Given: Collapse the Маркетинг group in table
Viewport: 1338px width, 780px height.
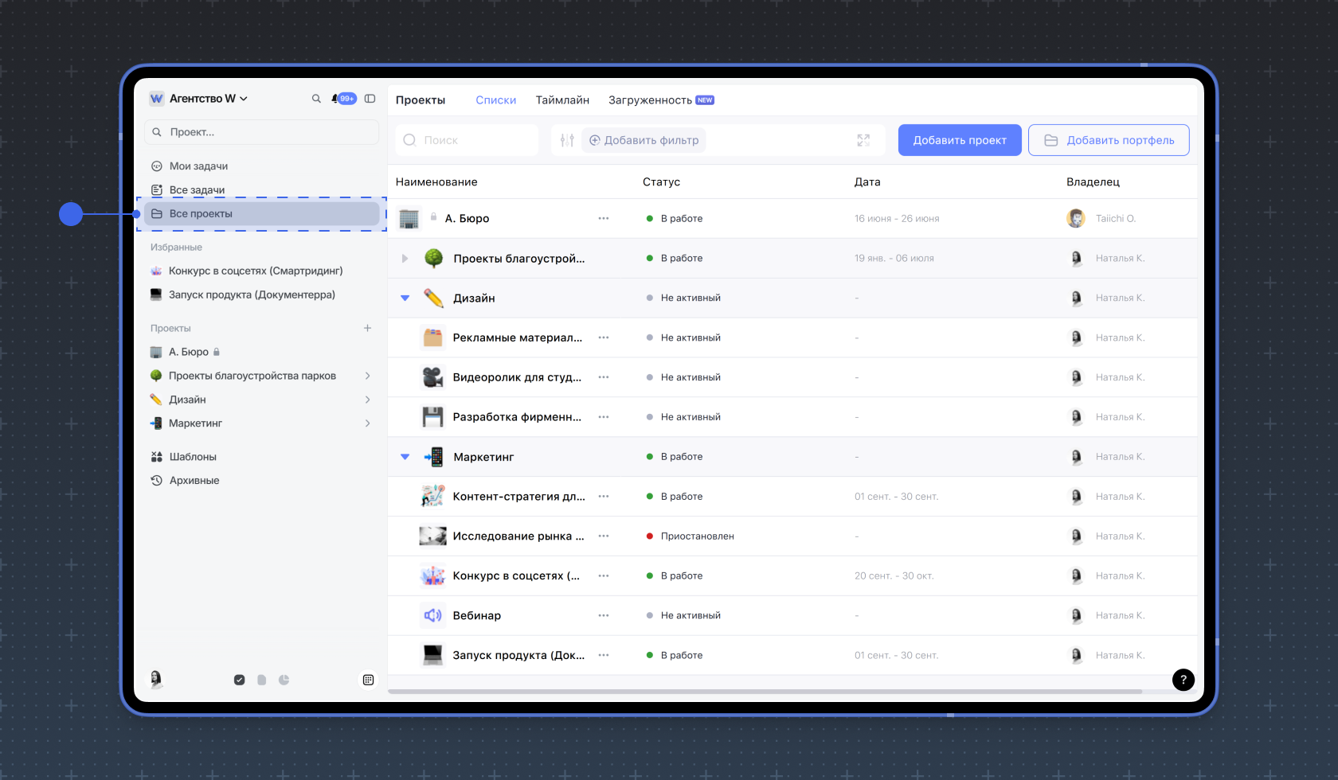Looking at the screenshot, I should click(x=405, y=457).
